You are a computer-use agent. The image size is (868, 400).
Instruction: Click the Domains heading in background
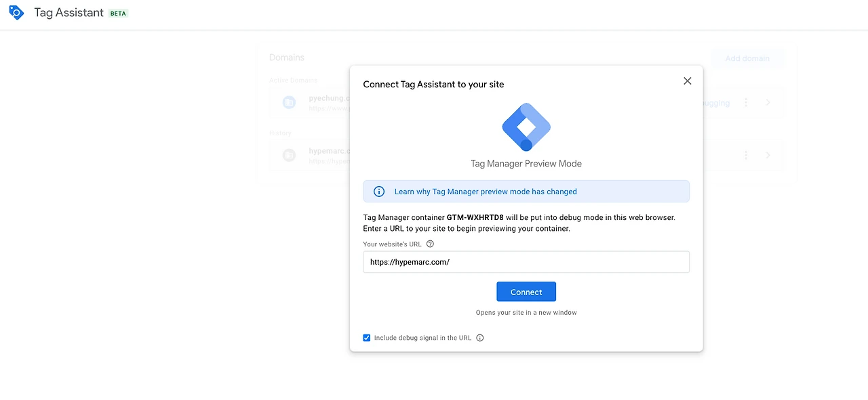tap(287, 58)
